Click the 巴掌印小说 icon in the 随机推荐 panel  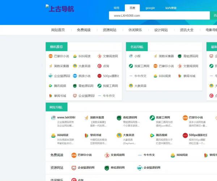click(x=51, y=56)
